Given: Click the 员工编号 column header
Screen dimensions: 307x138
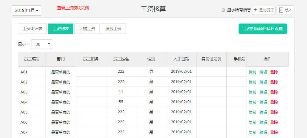Looking at the screenshot, I should pyautogui.click(x=32, y=59).
